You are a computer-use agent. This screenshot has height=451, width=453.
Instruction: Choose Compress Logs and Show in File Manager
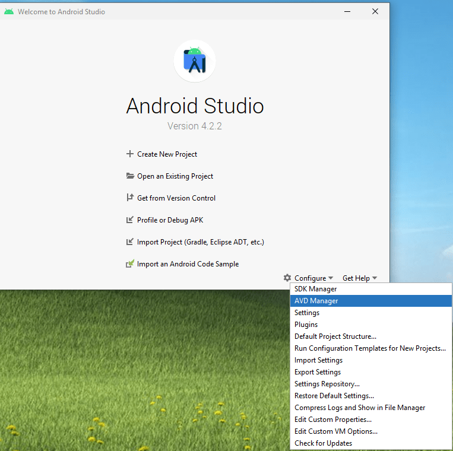tap(371, 408)
